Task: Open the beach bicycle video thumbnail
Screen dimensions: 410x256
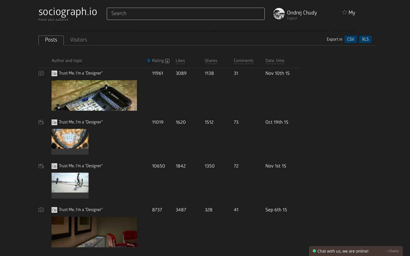Action: pyautogui.click(x=70, y=185)
